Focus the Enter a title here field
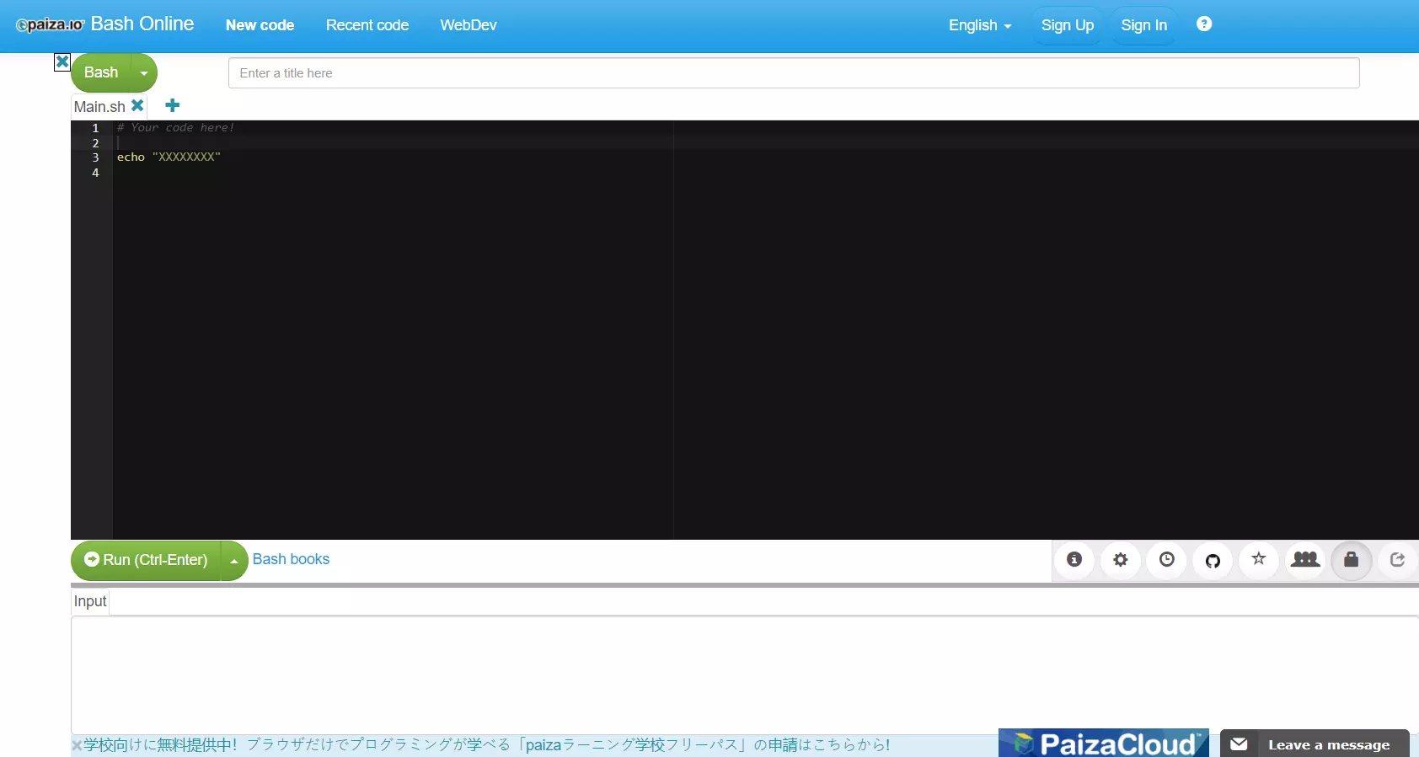This screenshot has width=1419, height=757. [x=794, y=73]
